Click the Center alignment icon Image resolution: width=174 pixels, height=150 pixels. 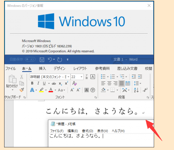(x=109, y=83)
